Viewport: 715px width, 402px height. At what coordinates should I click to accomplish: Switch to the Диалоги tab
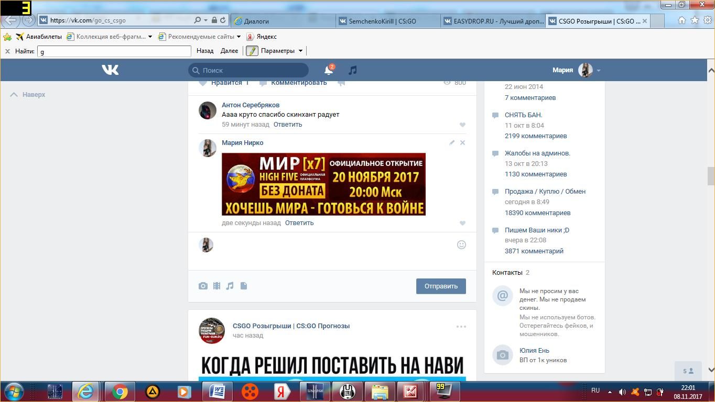tap(283, 21)
